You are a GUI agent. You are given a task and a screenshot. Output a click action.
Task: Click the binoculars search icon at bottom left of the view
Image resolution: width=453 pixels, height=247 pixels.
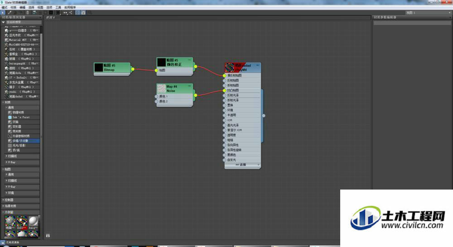tap(48, 236)
